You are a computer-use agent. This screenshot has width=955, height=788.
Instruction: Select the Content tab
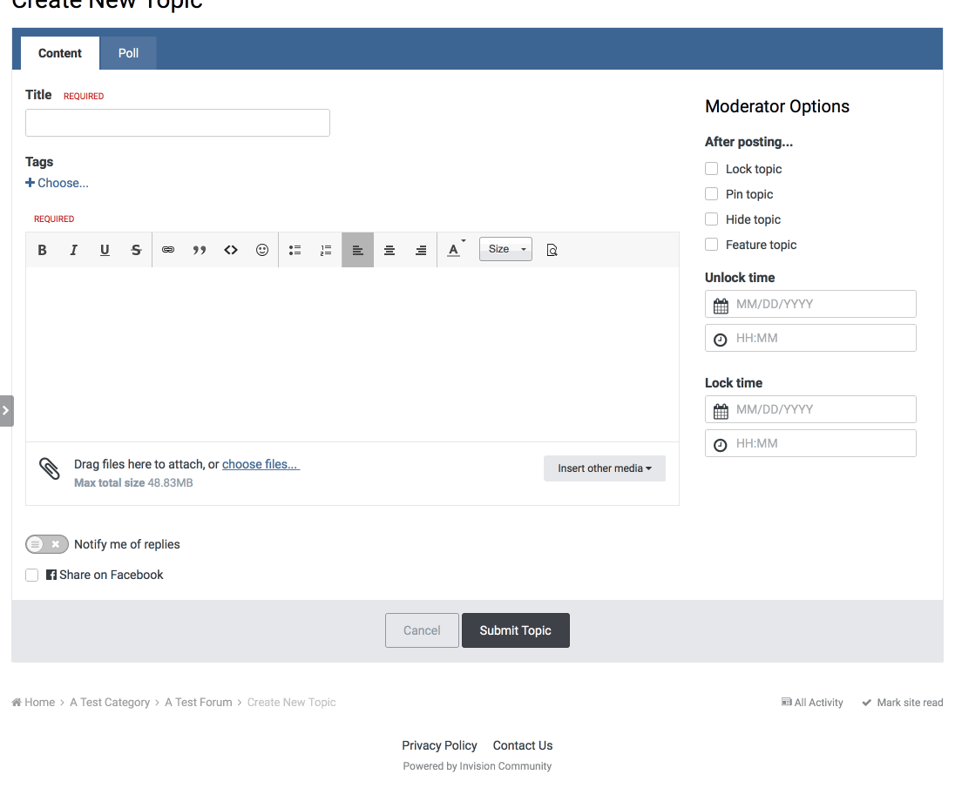[x=60, y=53]
